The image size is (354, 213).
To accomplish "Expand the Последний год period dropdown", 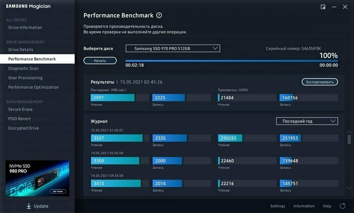I will tap(306, 121).
